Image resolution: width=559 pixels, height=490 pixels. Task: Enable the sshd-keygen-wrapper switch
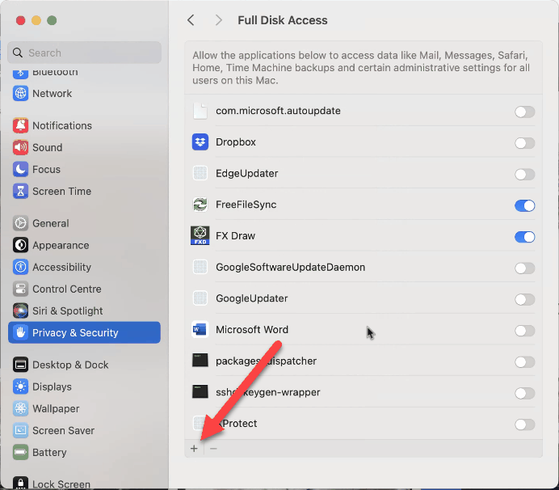pos(524,393)
